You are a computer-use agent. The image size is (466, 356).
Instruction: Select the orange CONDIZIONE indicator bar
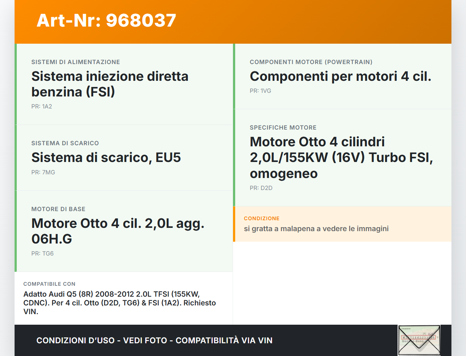pos(234,224)
